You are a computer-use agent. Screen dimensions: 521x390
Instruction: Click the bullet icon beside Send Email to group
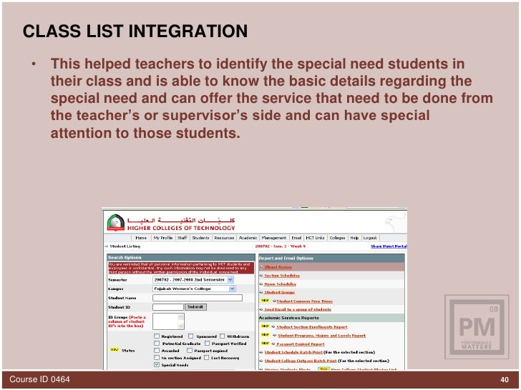[261, 309]
